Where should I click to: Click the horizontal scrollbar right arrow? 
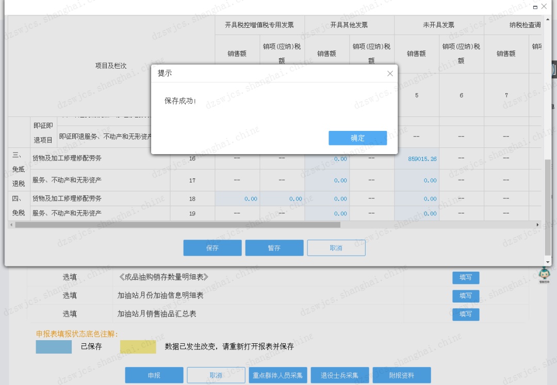pos(537,224)
